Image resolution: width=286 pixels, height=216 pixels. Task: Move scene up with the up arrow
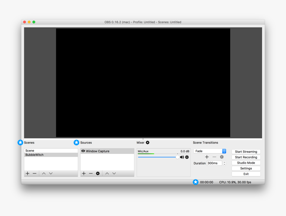(44, 173)
